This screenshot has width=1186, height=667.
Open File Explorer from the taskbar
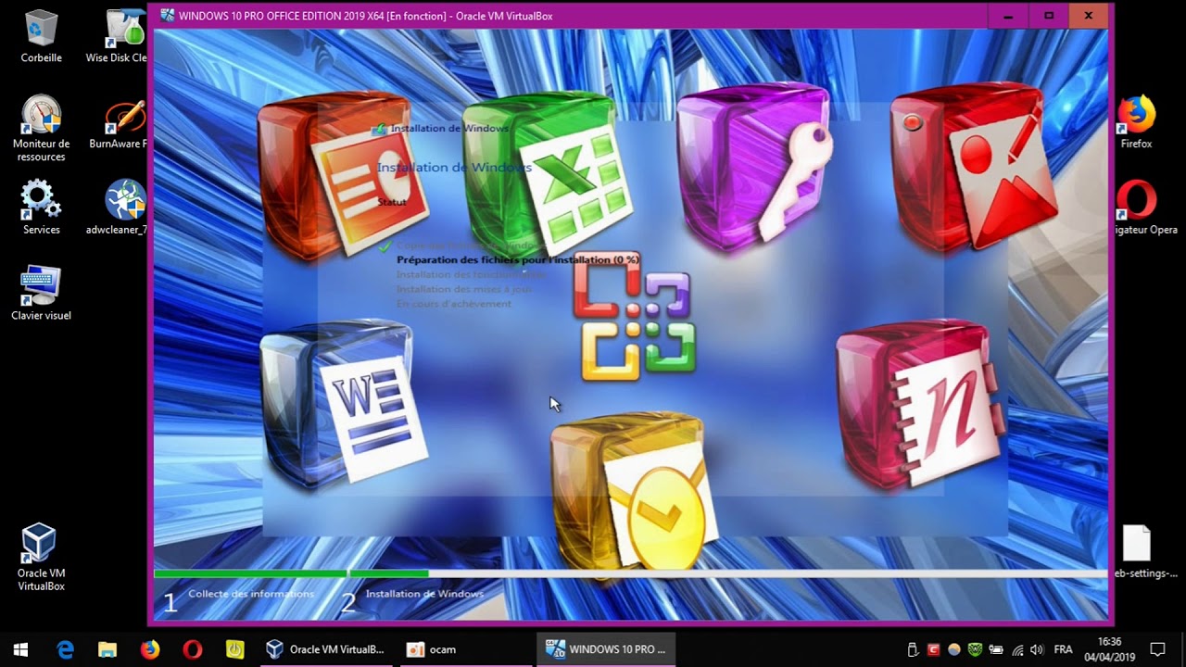107,649
